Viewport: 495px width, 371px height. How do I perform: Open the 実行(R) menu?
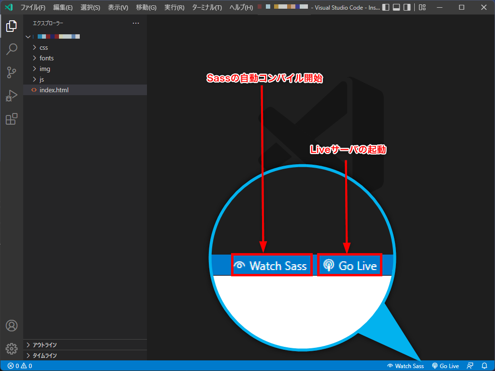coord(174,7)
